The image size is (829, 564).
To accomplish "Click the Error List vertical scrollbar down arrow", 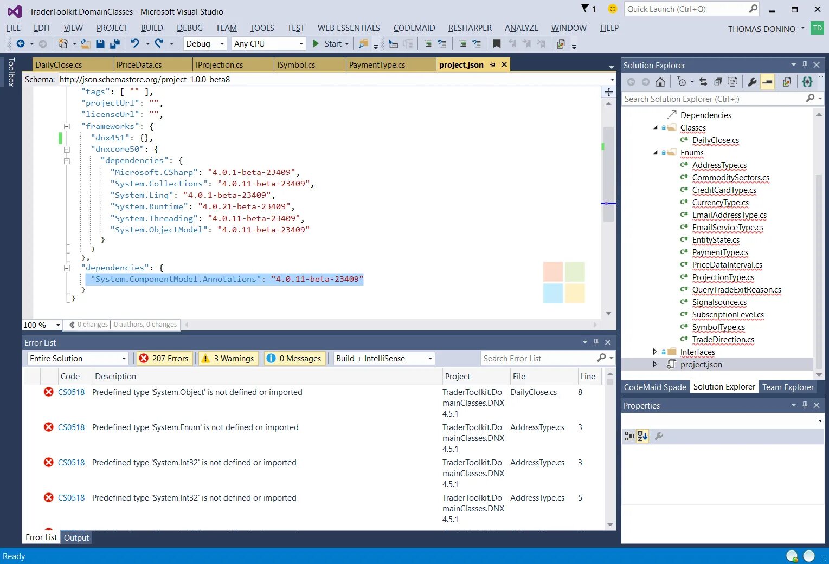I will pos(610,525).
